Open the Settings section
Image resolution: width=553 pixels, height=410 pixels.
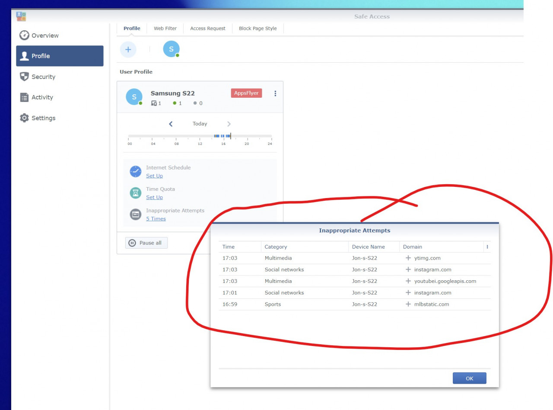[x=43, y=118]
